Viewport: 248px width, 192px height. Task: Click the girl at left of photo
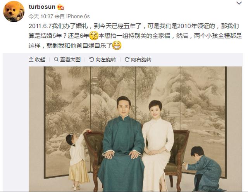(77, 159)
